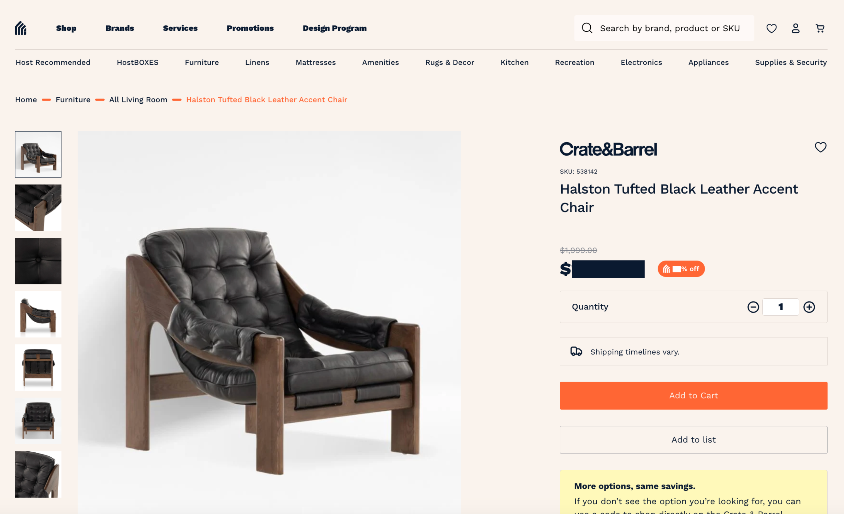Increase quantity with plus icon
844x514 pixels.
[809, 307]
